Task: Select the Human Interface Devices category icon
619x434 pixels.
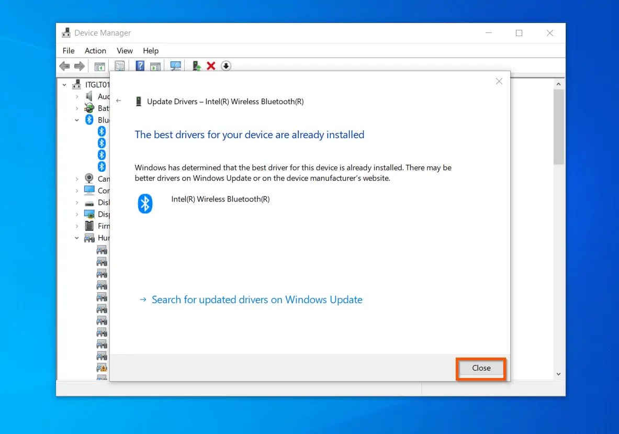Action: (x=89, y=238)
